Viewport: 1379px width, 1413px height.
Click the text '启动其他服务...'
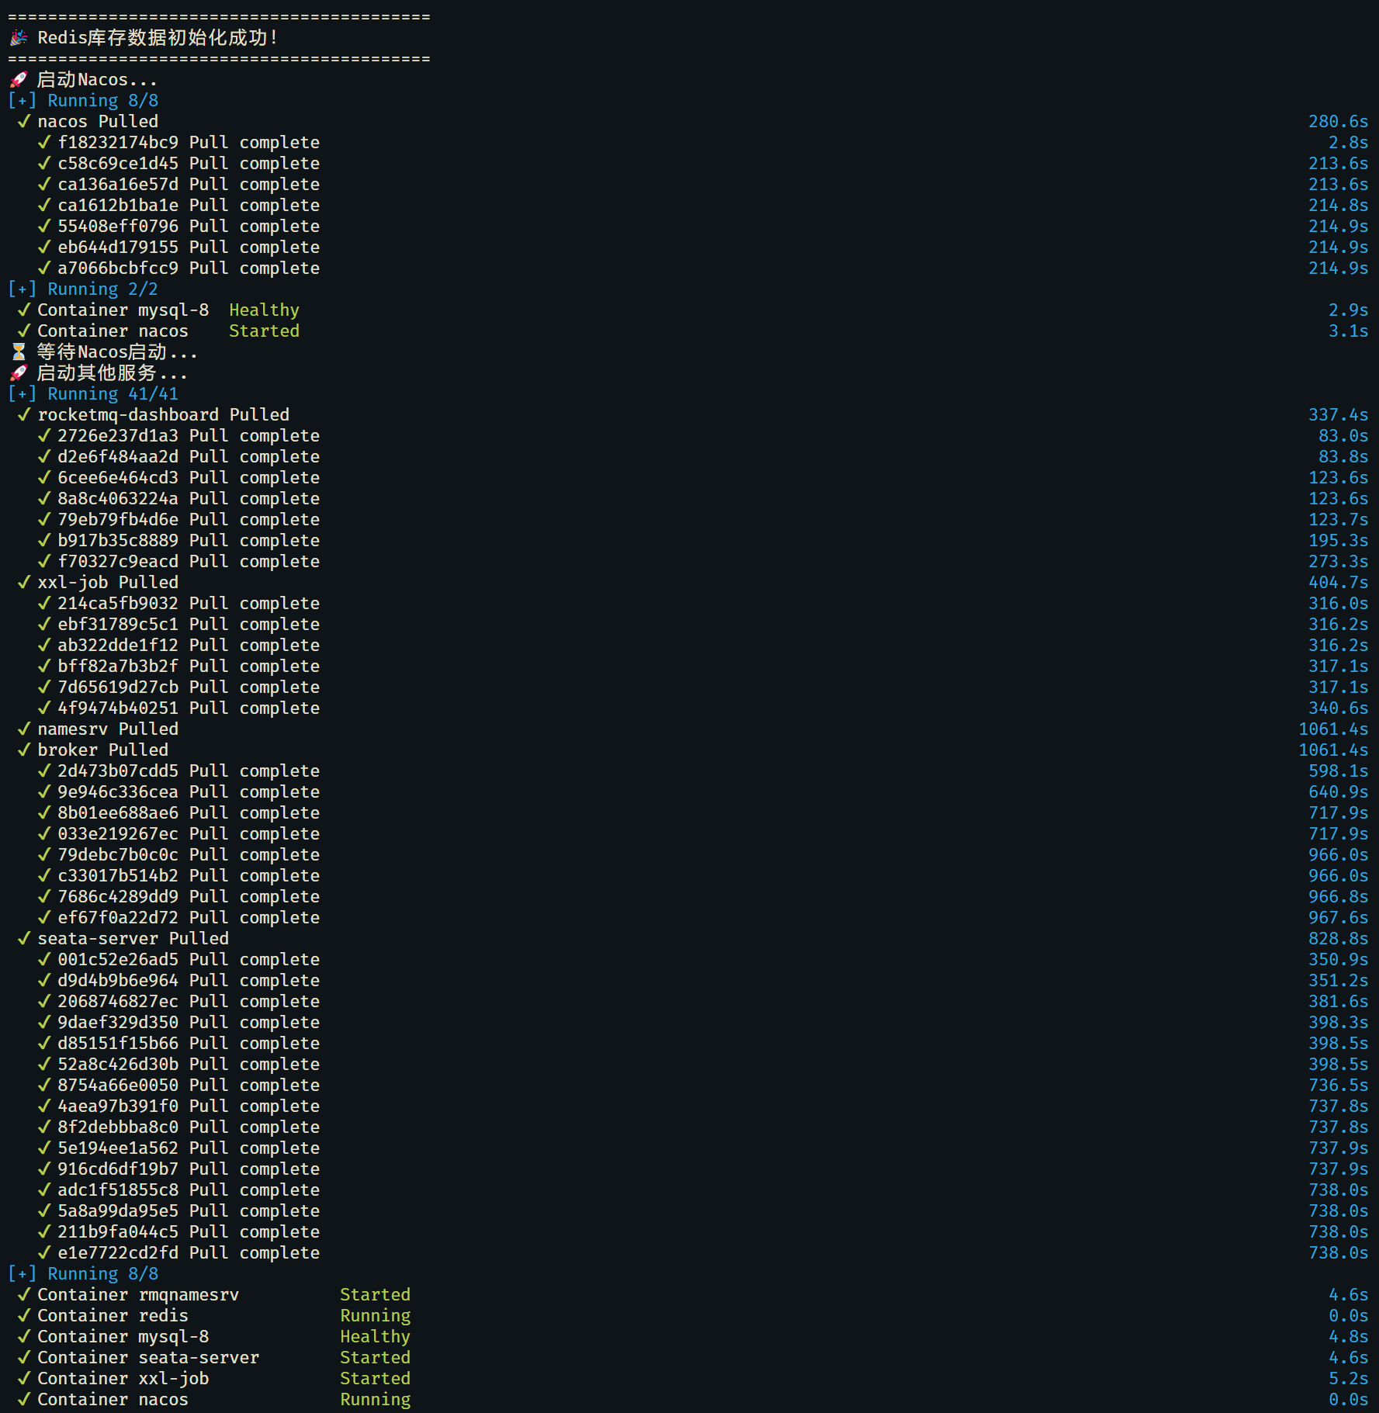pos(113,372)
